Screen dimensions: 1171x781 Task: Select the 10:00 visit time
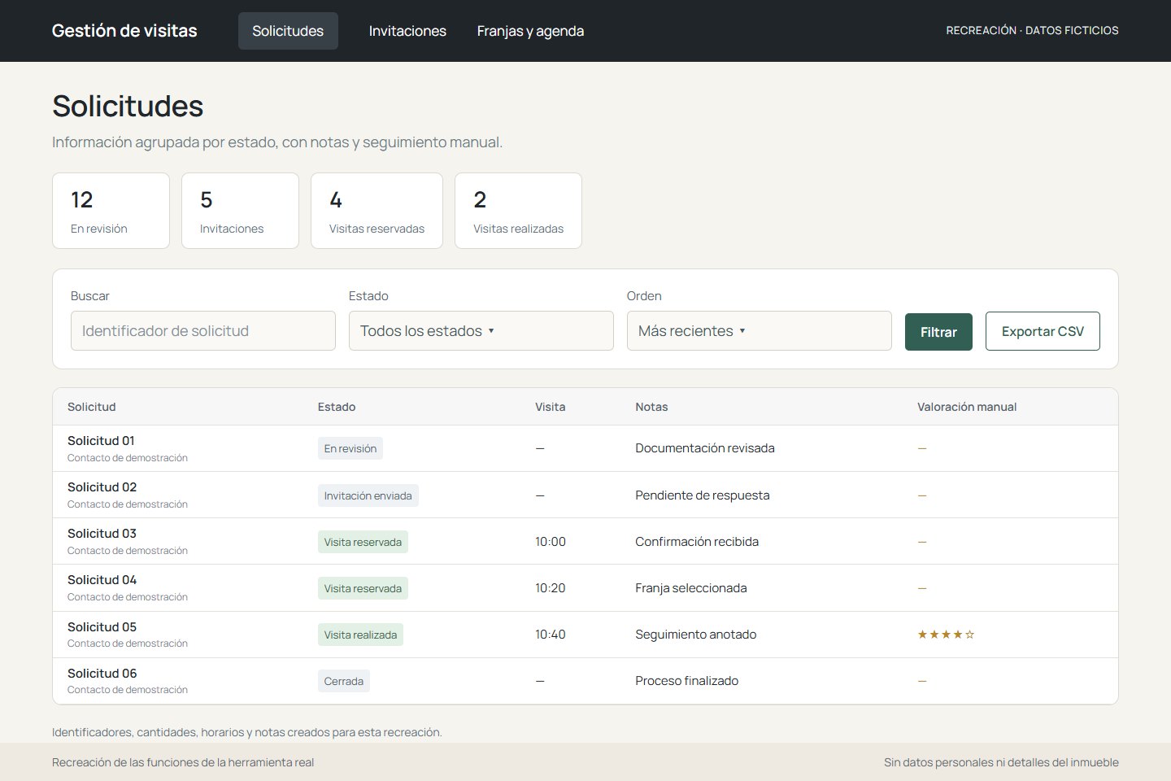[551, 542]
